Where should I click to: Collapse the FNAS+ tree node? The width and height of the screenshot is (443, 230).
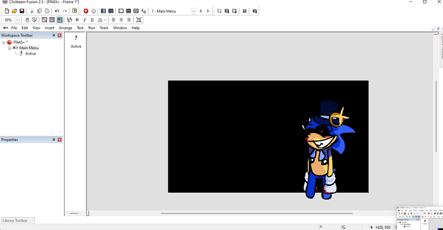(3, 42)
